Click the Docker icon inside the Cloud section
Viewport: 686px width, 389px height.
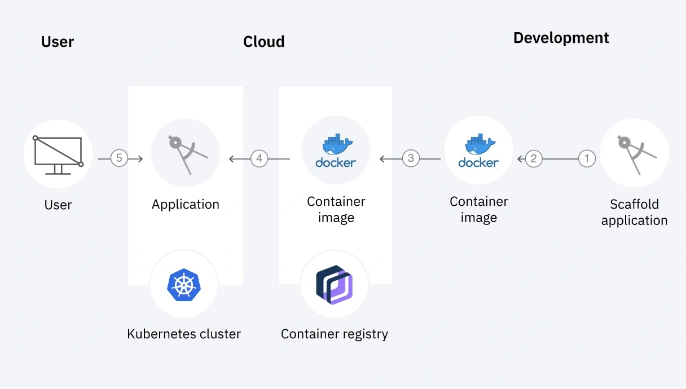[336, 150]
